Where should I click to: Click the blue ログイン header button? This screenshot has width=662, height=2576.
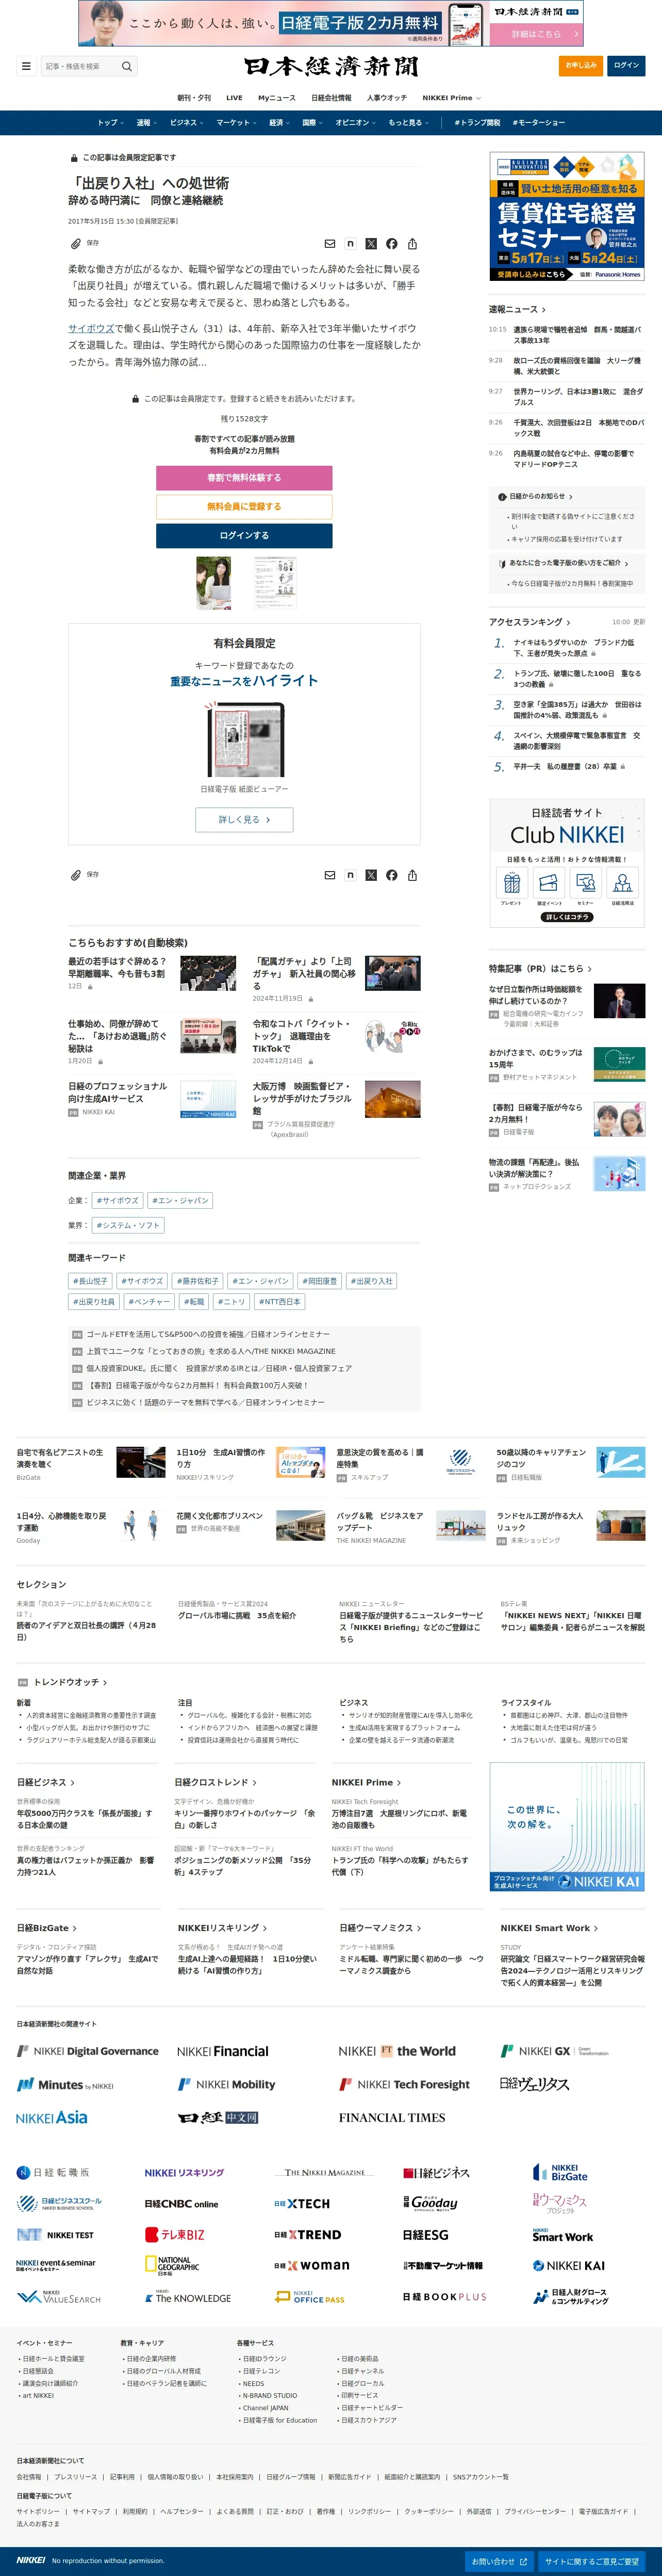626,66
